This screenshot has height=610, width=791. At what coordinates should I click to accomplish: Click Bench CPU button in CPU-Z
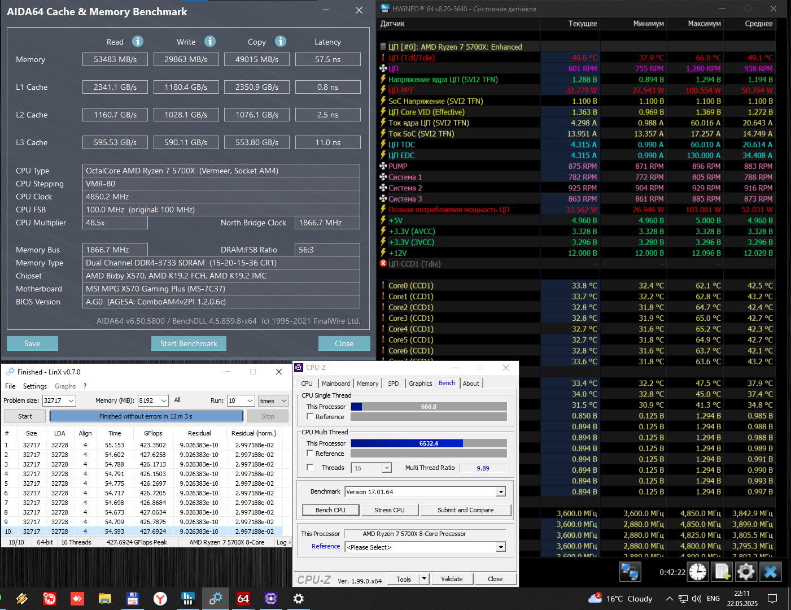(330, 510)
